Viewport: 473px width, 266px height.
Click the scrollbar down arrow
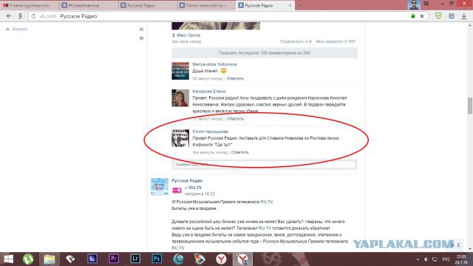[x=470, y=249]
